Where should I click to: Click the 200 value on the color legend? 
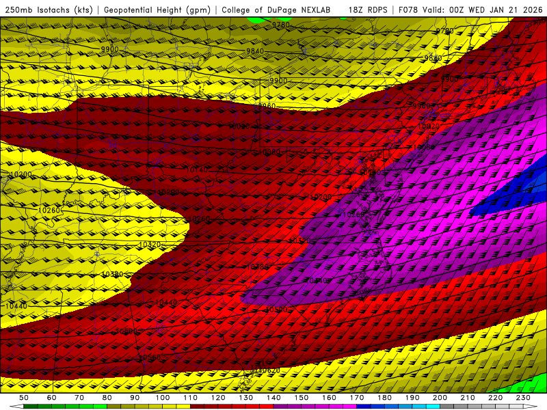tap(440, 398)
